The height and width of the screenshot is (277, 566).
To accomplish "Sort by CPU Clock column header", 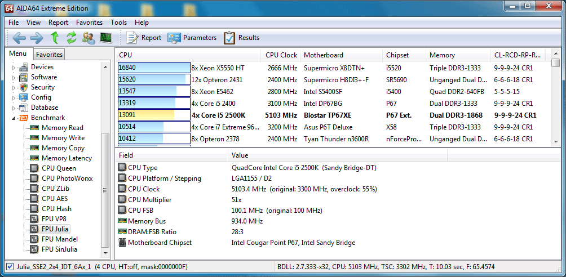I will [x=281, y=55].
